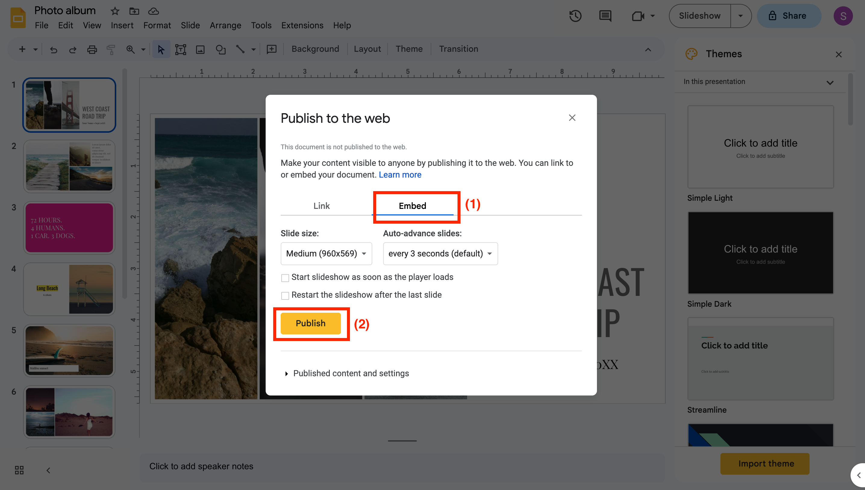Open the line type dropdown arrow

click(x=253, y=49)
